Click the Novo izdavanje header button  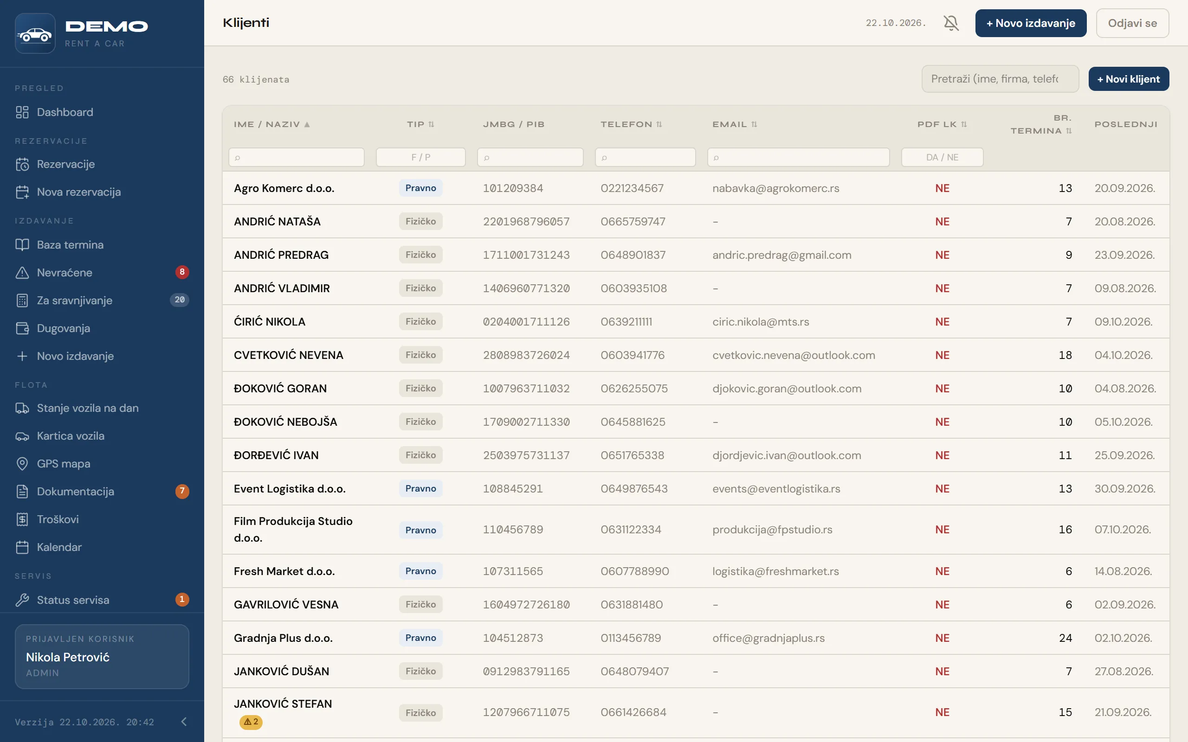1030,23
